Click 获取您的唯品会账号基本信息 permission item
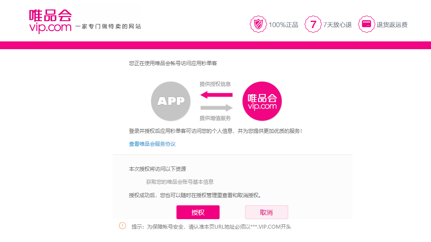This screenshot has height=242, width=431. tap(180, 182)
